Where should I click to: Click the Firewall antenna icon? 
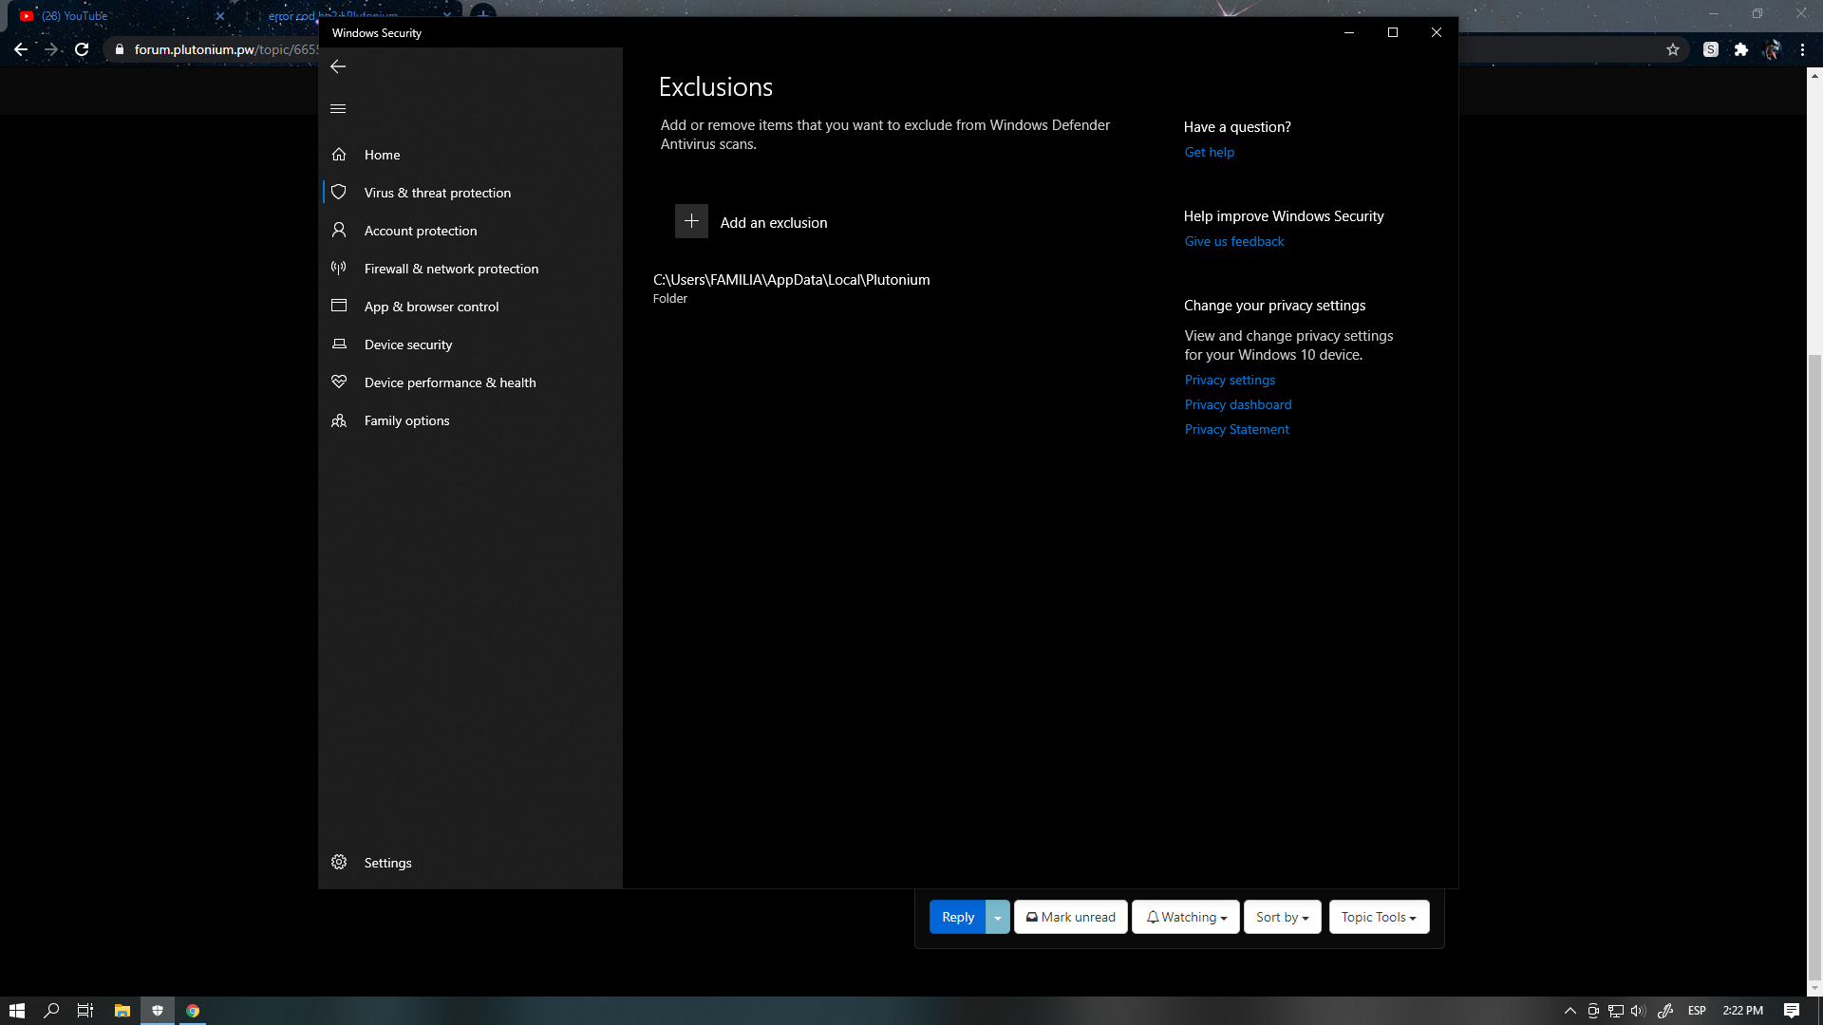[x=339, y=268]
